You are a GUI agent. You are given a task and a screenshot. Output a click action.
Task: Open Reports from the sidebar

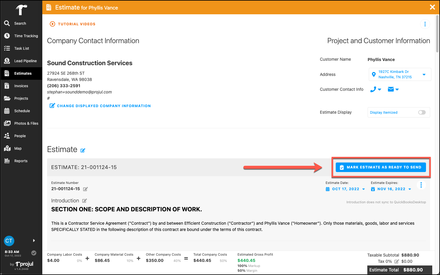(x=21, y=161)
